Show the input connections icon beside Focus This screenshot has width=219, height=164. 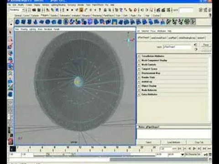pyautogui.click(x=195, y=45)
